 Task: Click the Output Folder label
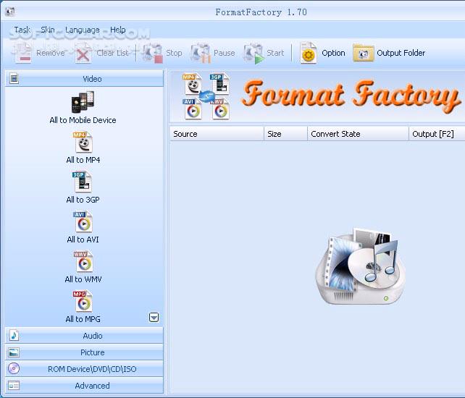tap(401, 53)
